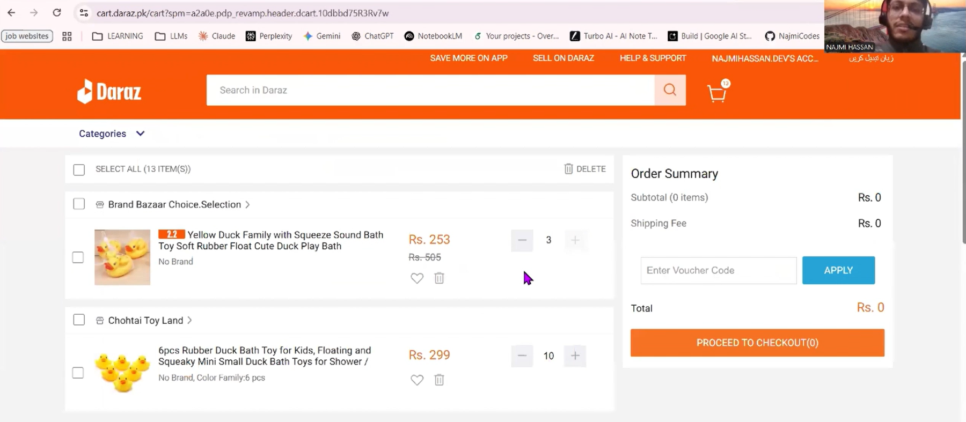Click the Rs. 253 price
Viewport: 966px width, 422px height.
pyautogui.click(x=429, y=240)
